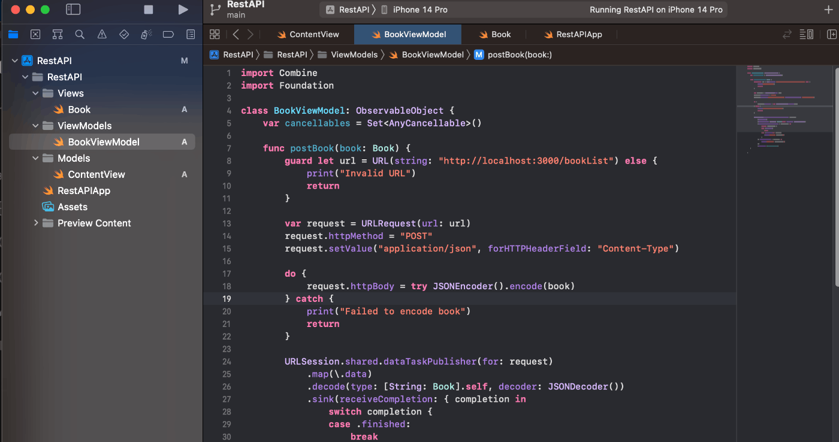
Task: Expand the Preview Content folder
Action: (35, 223)
